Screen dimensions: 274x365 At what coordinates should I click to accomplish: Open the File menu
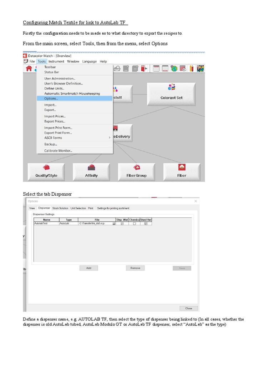tap(32, 61)
